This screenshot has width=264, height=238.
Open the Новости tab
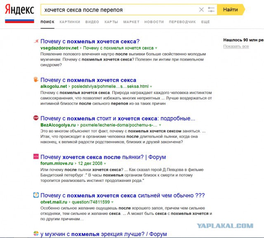click(x=154, y=22)
